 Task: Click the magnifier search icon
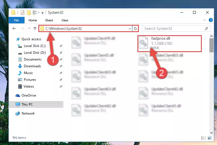pos(206,29)
